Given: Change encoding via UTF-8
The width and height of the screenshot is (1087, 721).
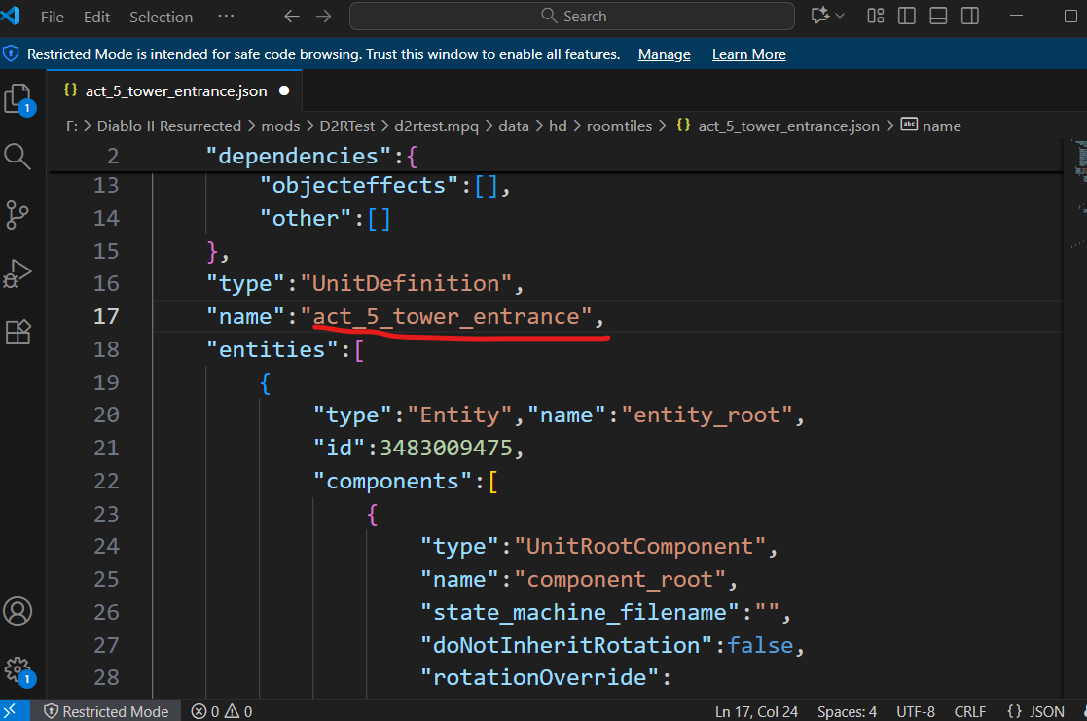Looking at the screenshot, I should [915, 712].
